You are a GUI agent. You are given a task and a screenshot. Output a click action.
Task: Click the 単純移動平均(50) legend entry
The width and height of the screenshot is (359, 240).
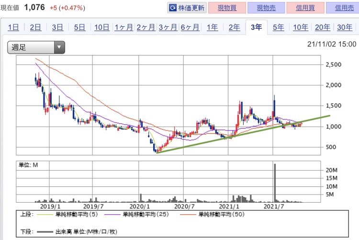[212, 214]
